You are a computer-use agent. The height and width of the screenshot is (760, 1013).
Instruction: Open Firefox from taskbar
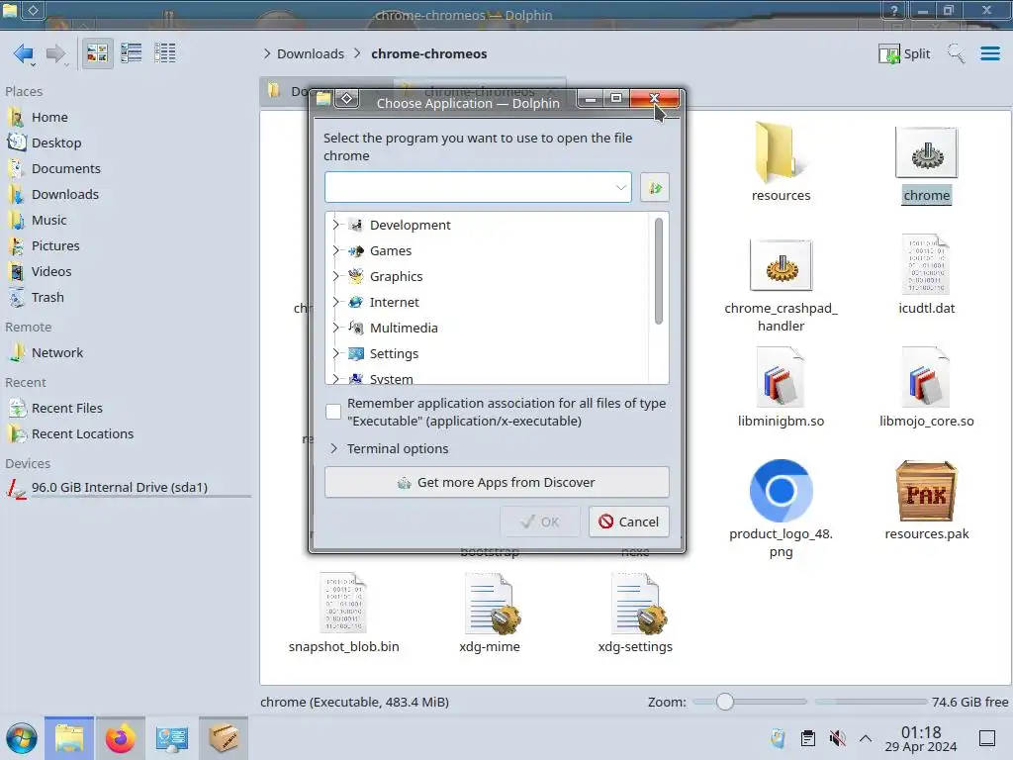tap(120, 738)
